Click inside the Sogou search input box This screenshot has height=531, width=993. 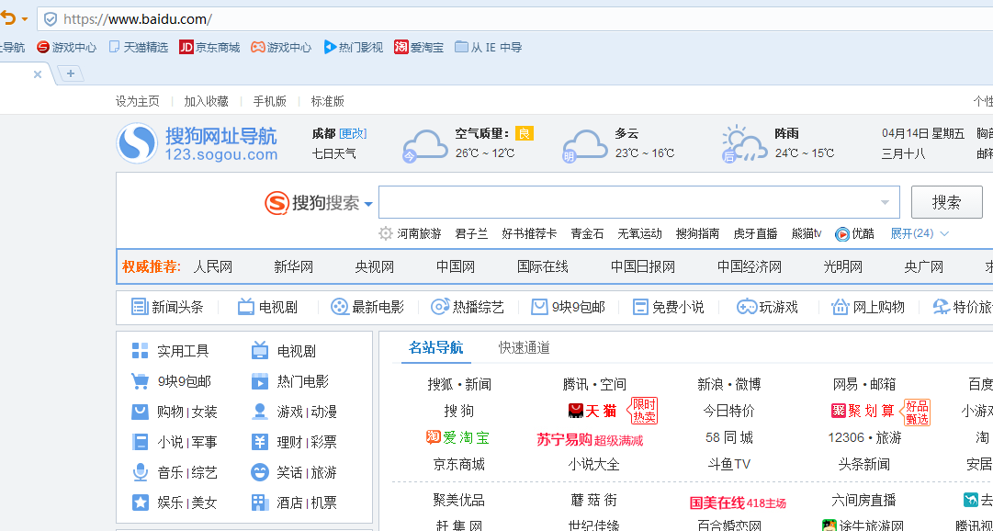click(x=639, y=202)
